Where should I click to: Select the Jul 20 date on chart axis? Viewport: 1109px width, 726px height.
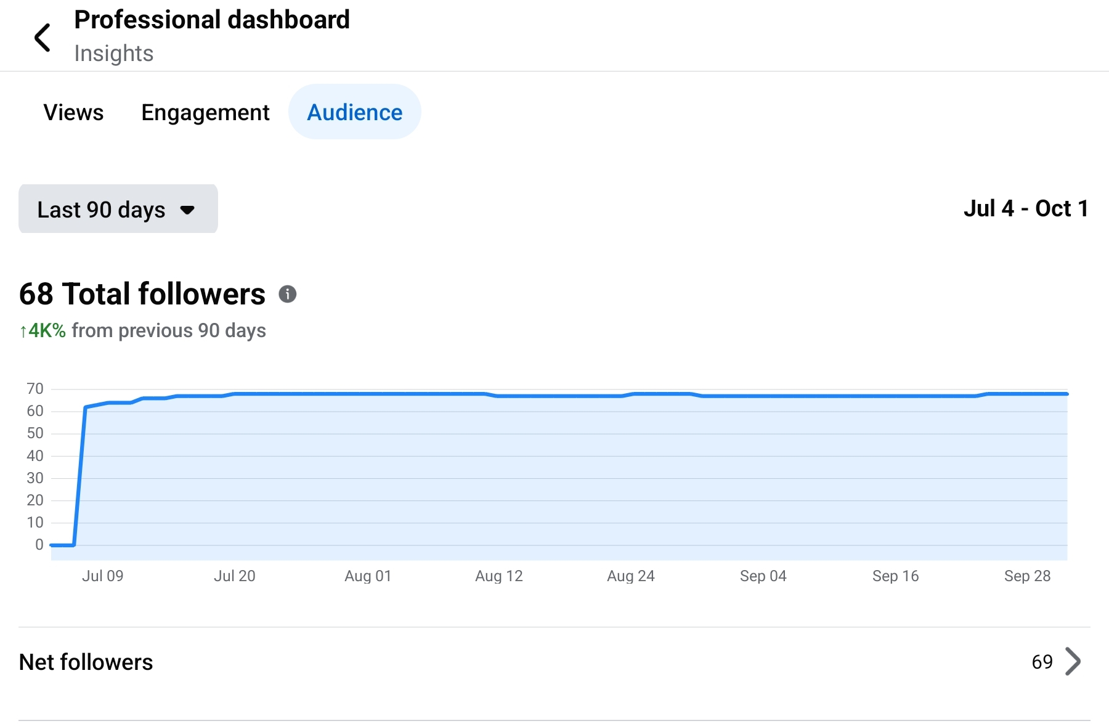(x=234, y=576)
